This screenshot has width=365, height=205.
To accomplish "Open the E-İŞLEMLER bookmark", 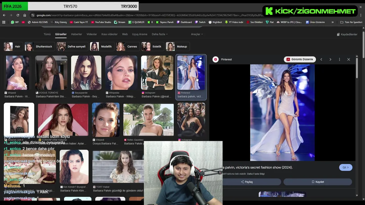I will click(137, 22).
